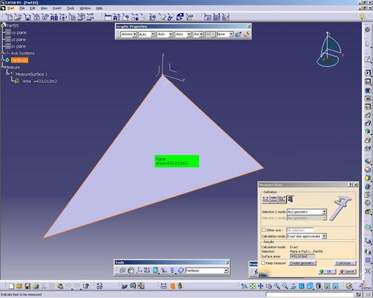Click the green Area measurement label
Viewport: 373px width, 298px height.
click(176, 161)
